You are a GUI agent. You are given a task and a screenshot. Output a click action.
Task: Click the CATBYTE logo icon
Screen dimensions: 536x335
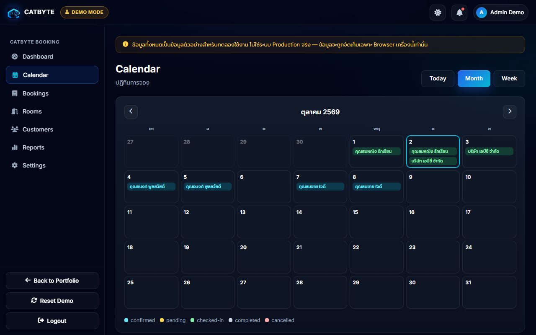(x=14, y=13)
